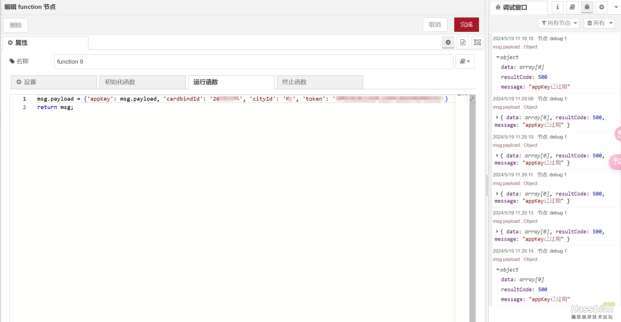Expand the object in the 11:29:11 message
The image size is (621, 322).
pyautogui.click(x=497, y=194)
